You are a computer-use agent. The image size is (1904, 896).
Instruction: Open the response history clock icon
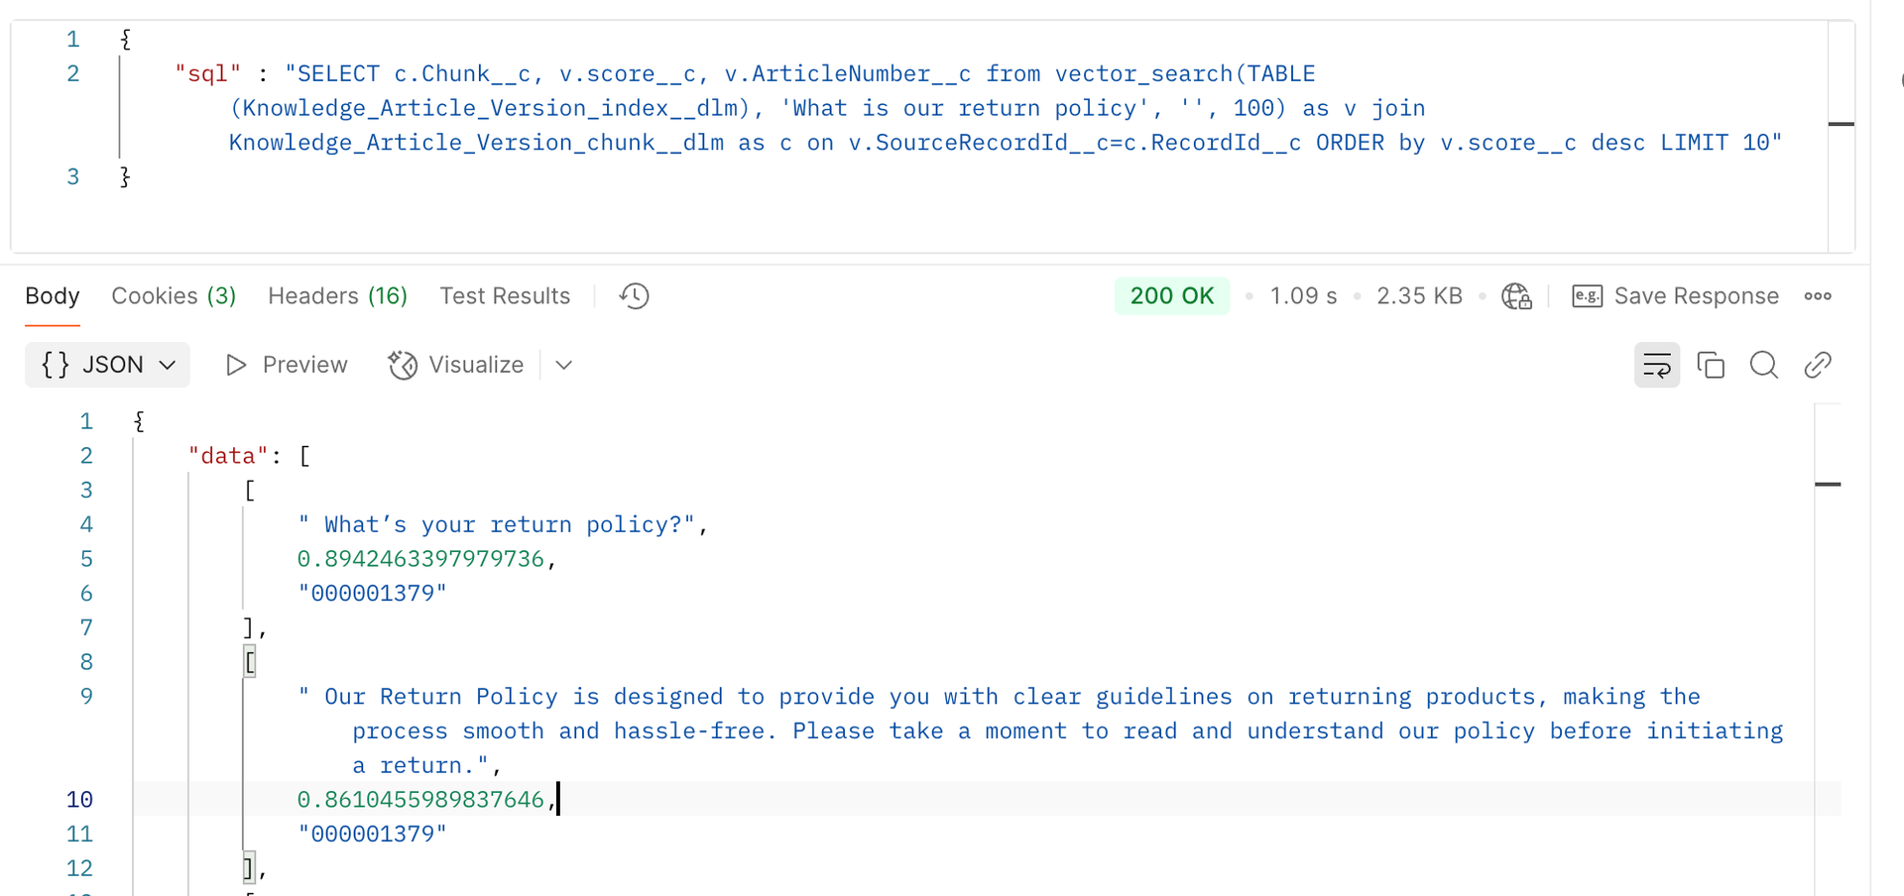pyautogui.click(x=635, y=296)
